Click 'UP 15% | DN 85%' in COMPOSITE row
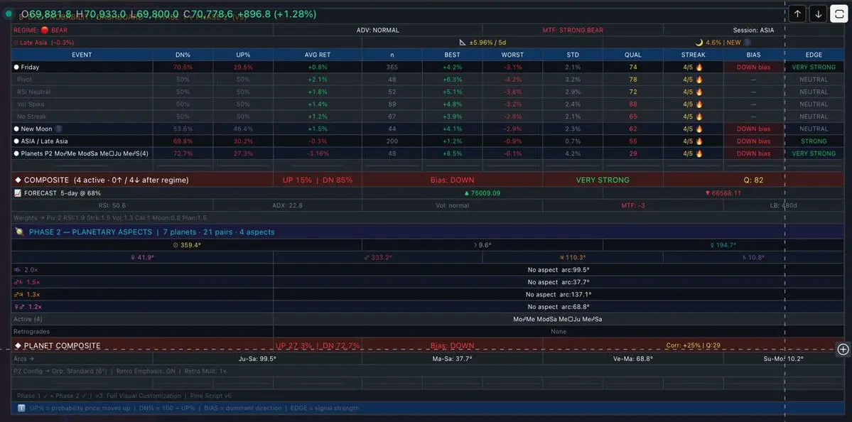 point(318,180)
